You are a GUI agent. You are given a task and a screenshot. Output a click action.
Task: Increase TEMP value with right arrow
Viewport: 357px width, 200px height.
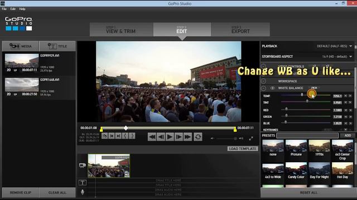[x=350, y=96]
